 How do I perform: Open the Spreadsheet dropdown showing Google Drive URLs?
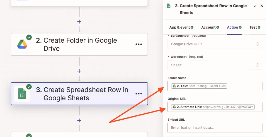(215, 44)
